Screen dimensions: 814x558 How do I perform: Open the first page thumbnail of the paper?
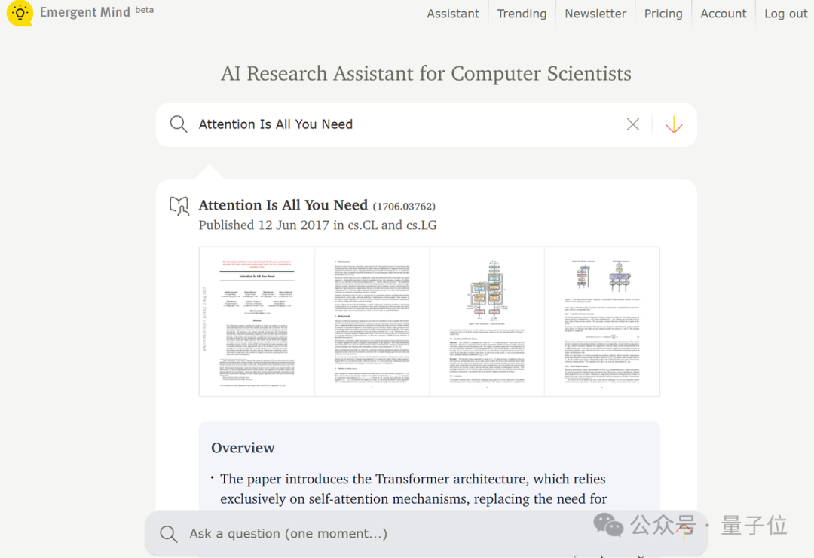click(257, 321)
